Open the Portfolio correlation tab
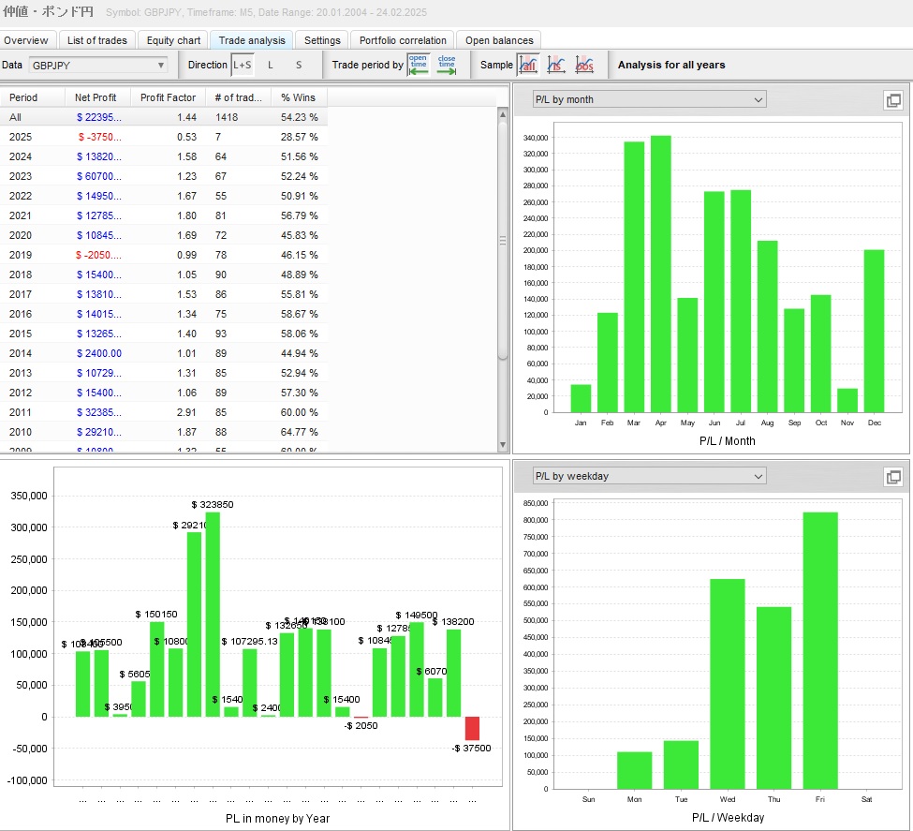Screen dimensions: 913x831 (x=403, y=40)
